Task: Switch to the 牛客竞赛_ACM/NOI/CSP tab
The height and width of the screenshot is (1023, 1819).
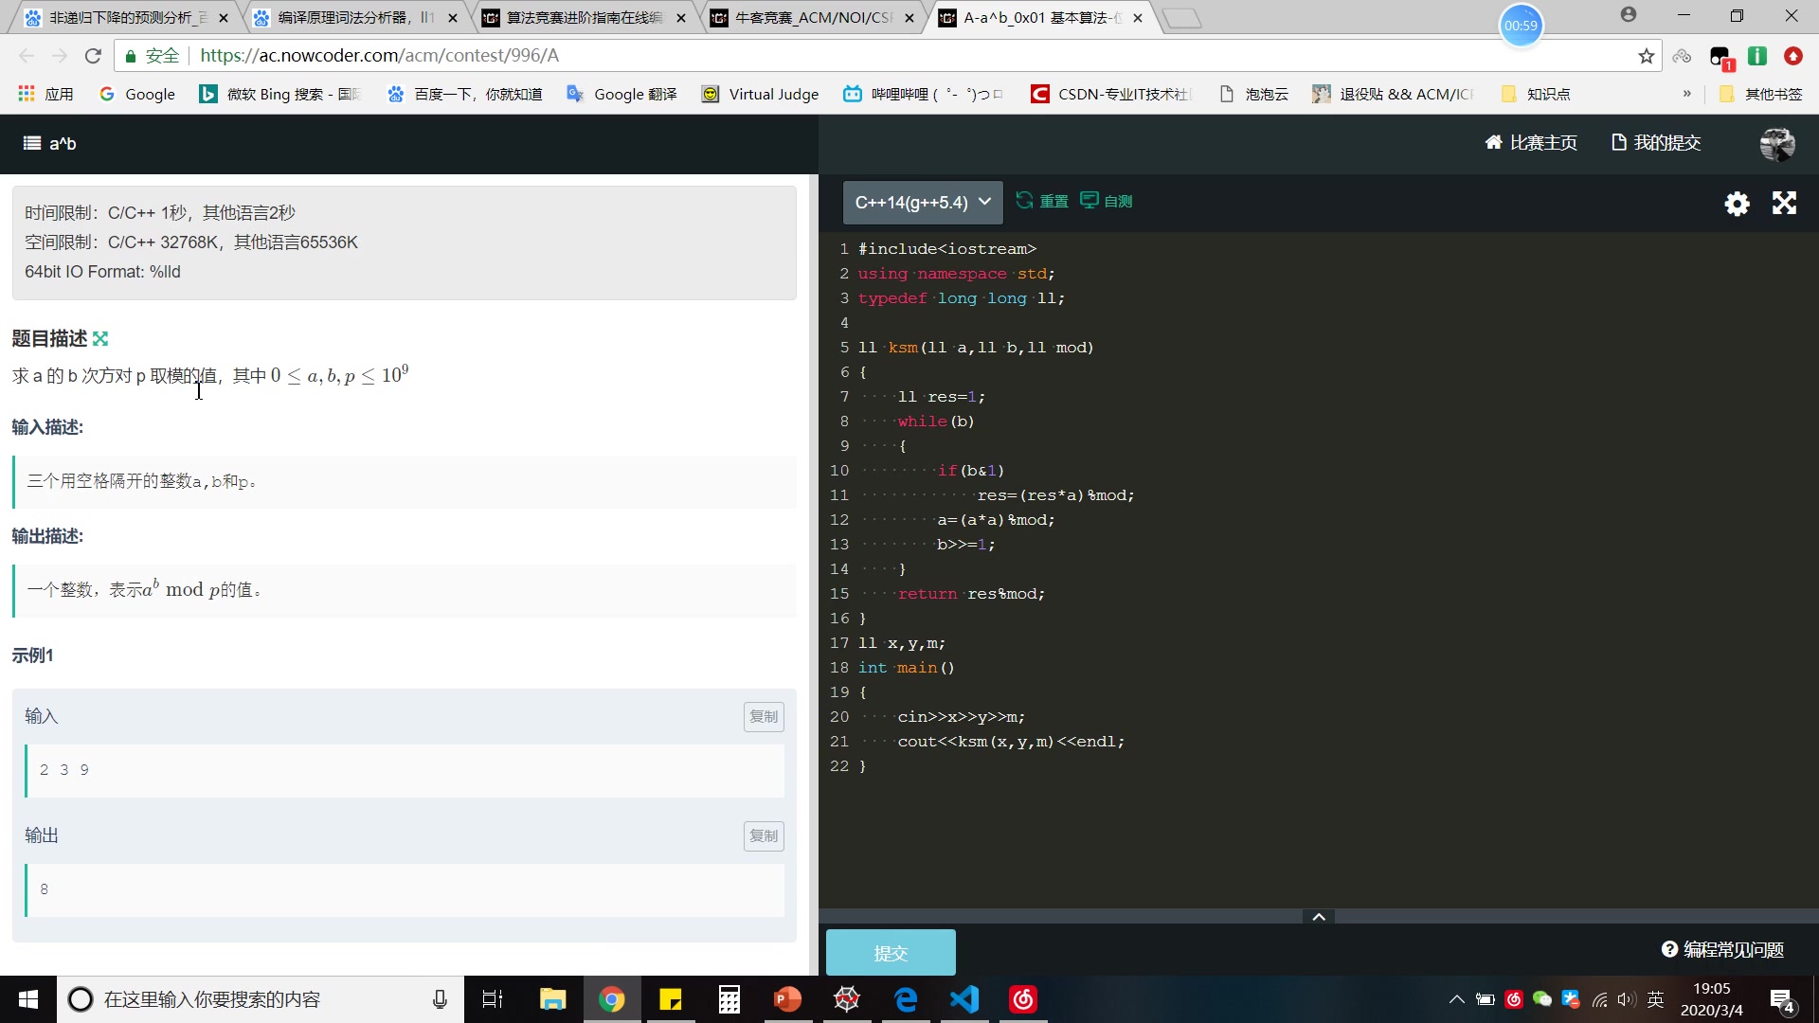Action: 813,18
